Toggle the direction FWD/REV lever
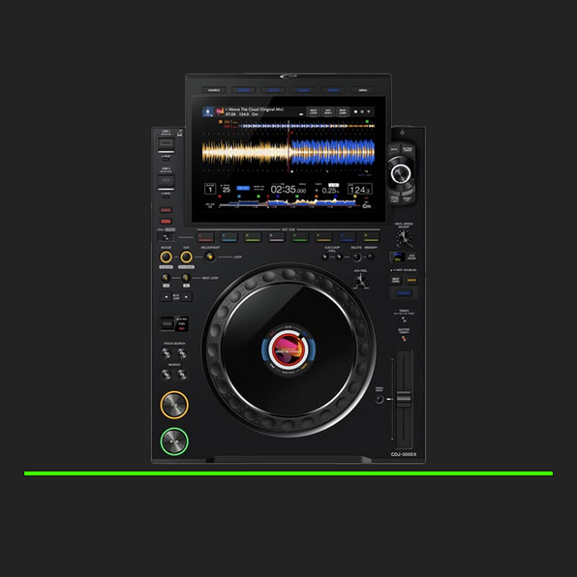577x577 pixels. [x=167, y=323]
